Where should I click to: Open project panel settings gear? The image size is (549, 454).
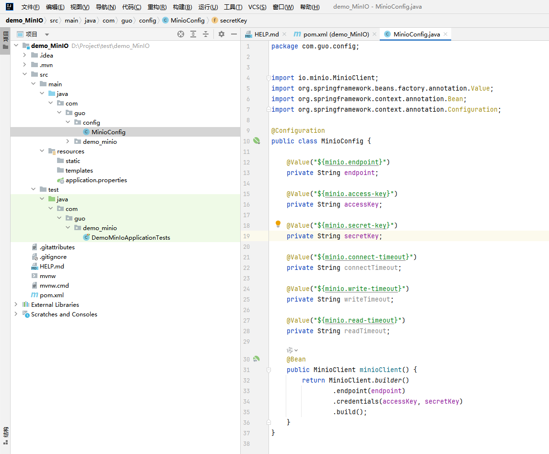point(222,34)
